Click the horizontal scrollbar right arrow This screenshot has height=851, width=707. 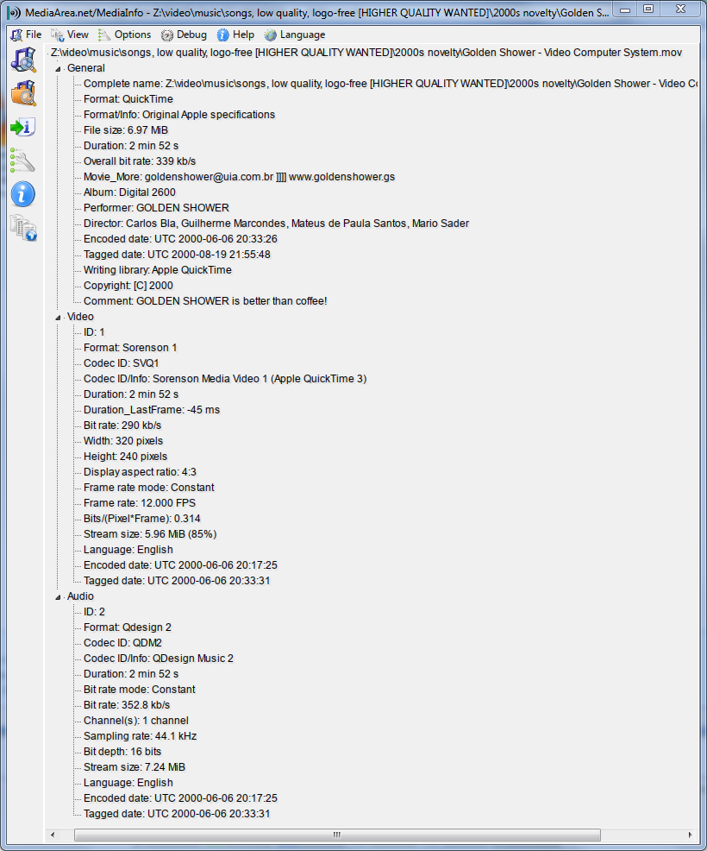690,835
